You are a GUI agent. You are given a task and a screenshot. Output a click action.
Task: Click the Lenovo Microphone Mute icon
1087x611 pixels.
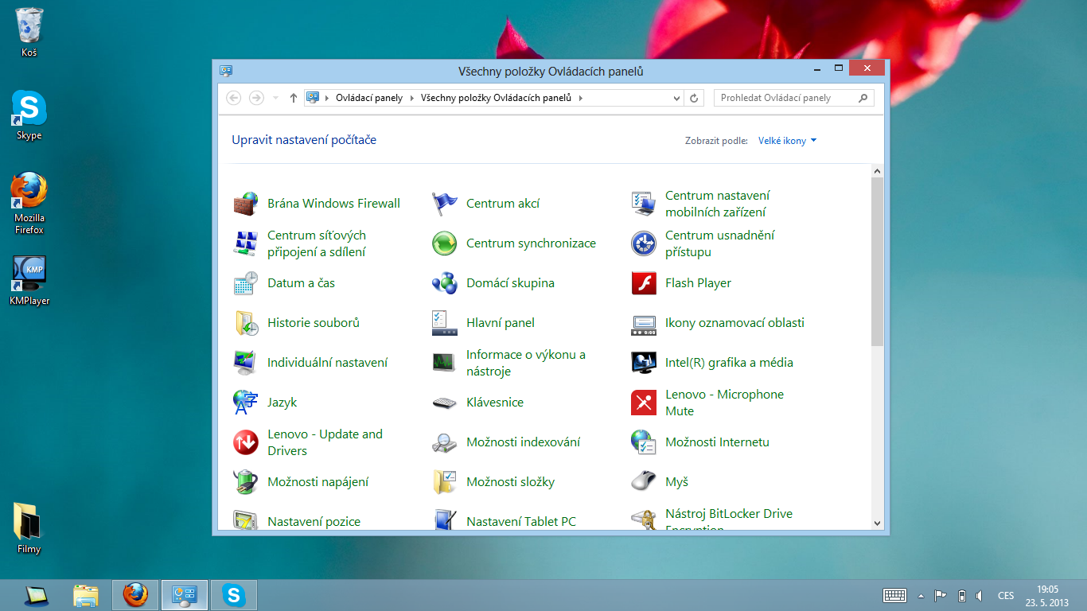click(x=644, y=403)
